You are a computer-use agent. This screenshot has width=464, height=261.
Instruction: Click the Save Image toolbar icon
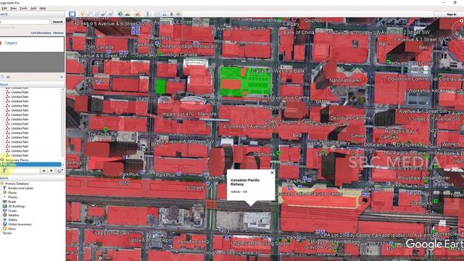tap(171, 14)
